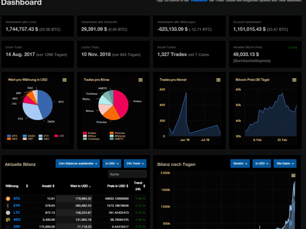306x229 pixels.
Task: Toggle BTC legend in currency pie chart
Action: pos(12,136)
